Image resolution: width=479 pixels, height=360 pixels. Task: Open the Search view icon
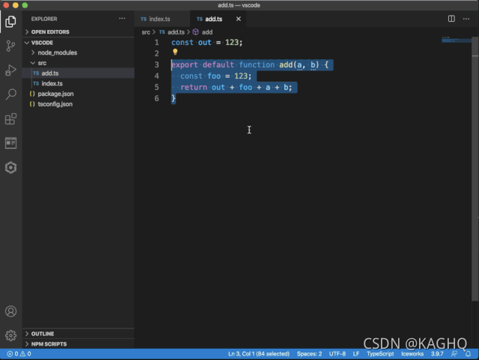pos(10,94)
